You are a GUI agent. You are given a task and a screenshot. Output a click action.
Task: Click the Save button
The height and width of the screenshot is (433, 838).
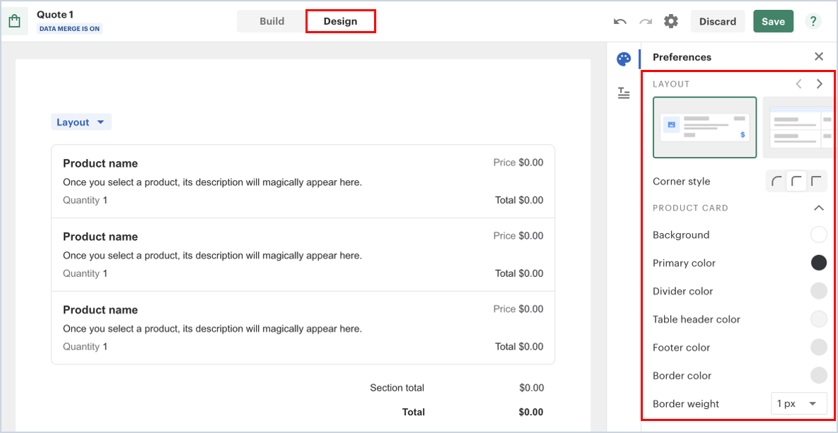[x=773, y=21]
